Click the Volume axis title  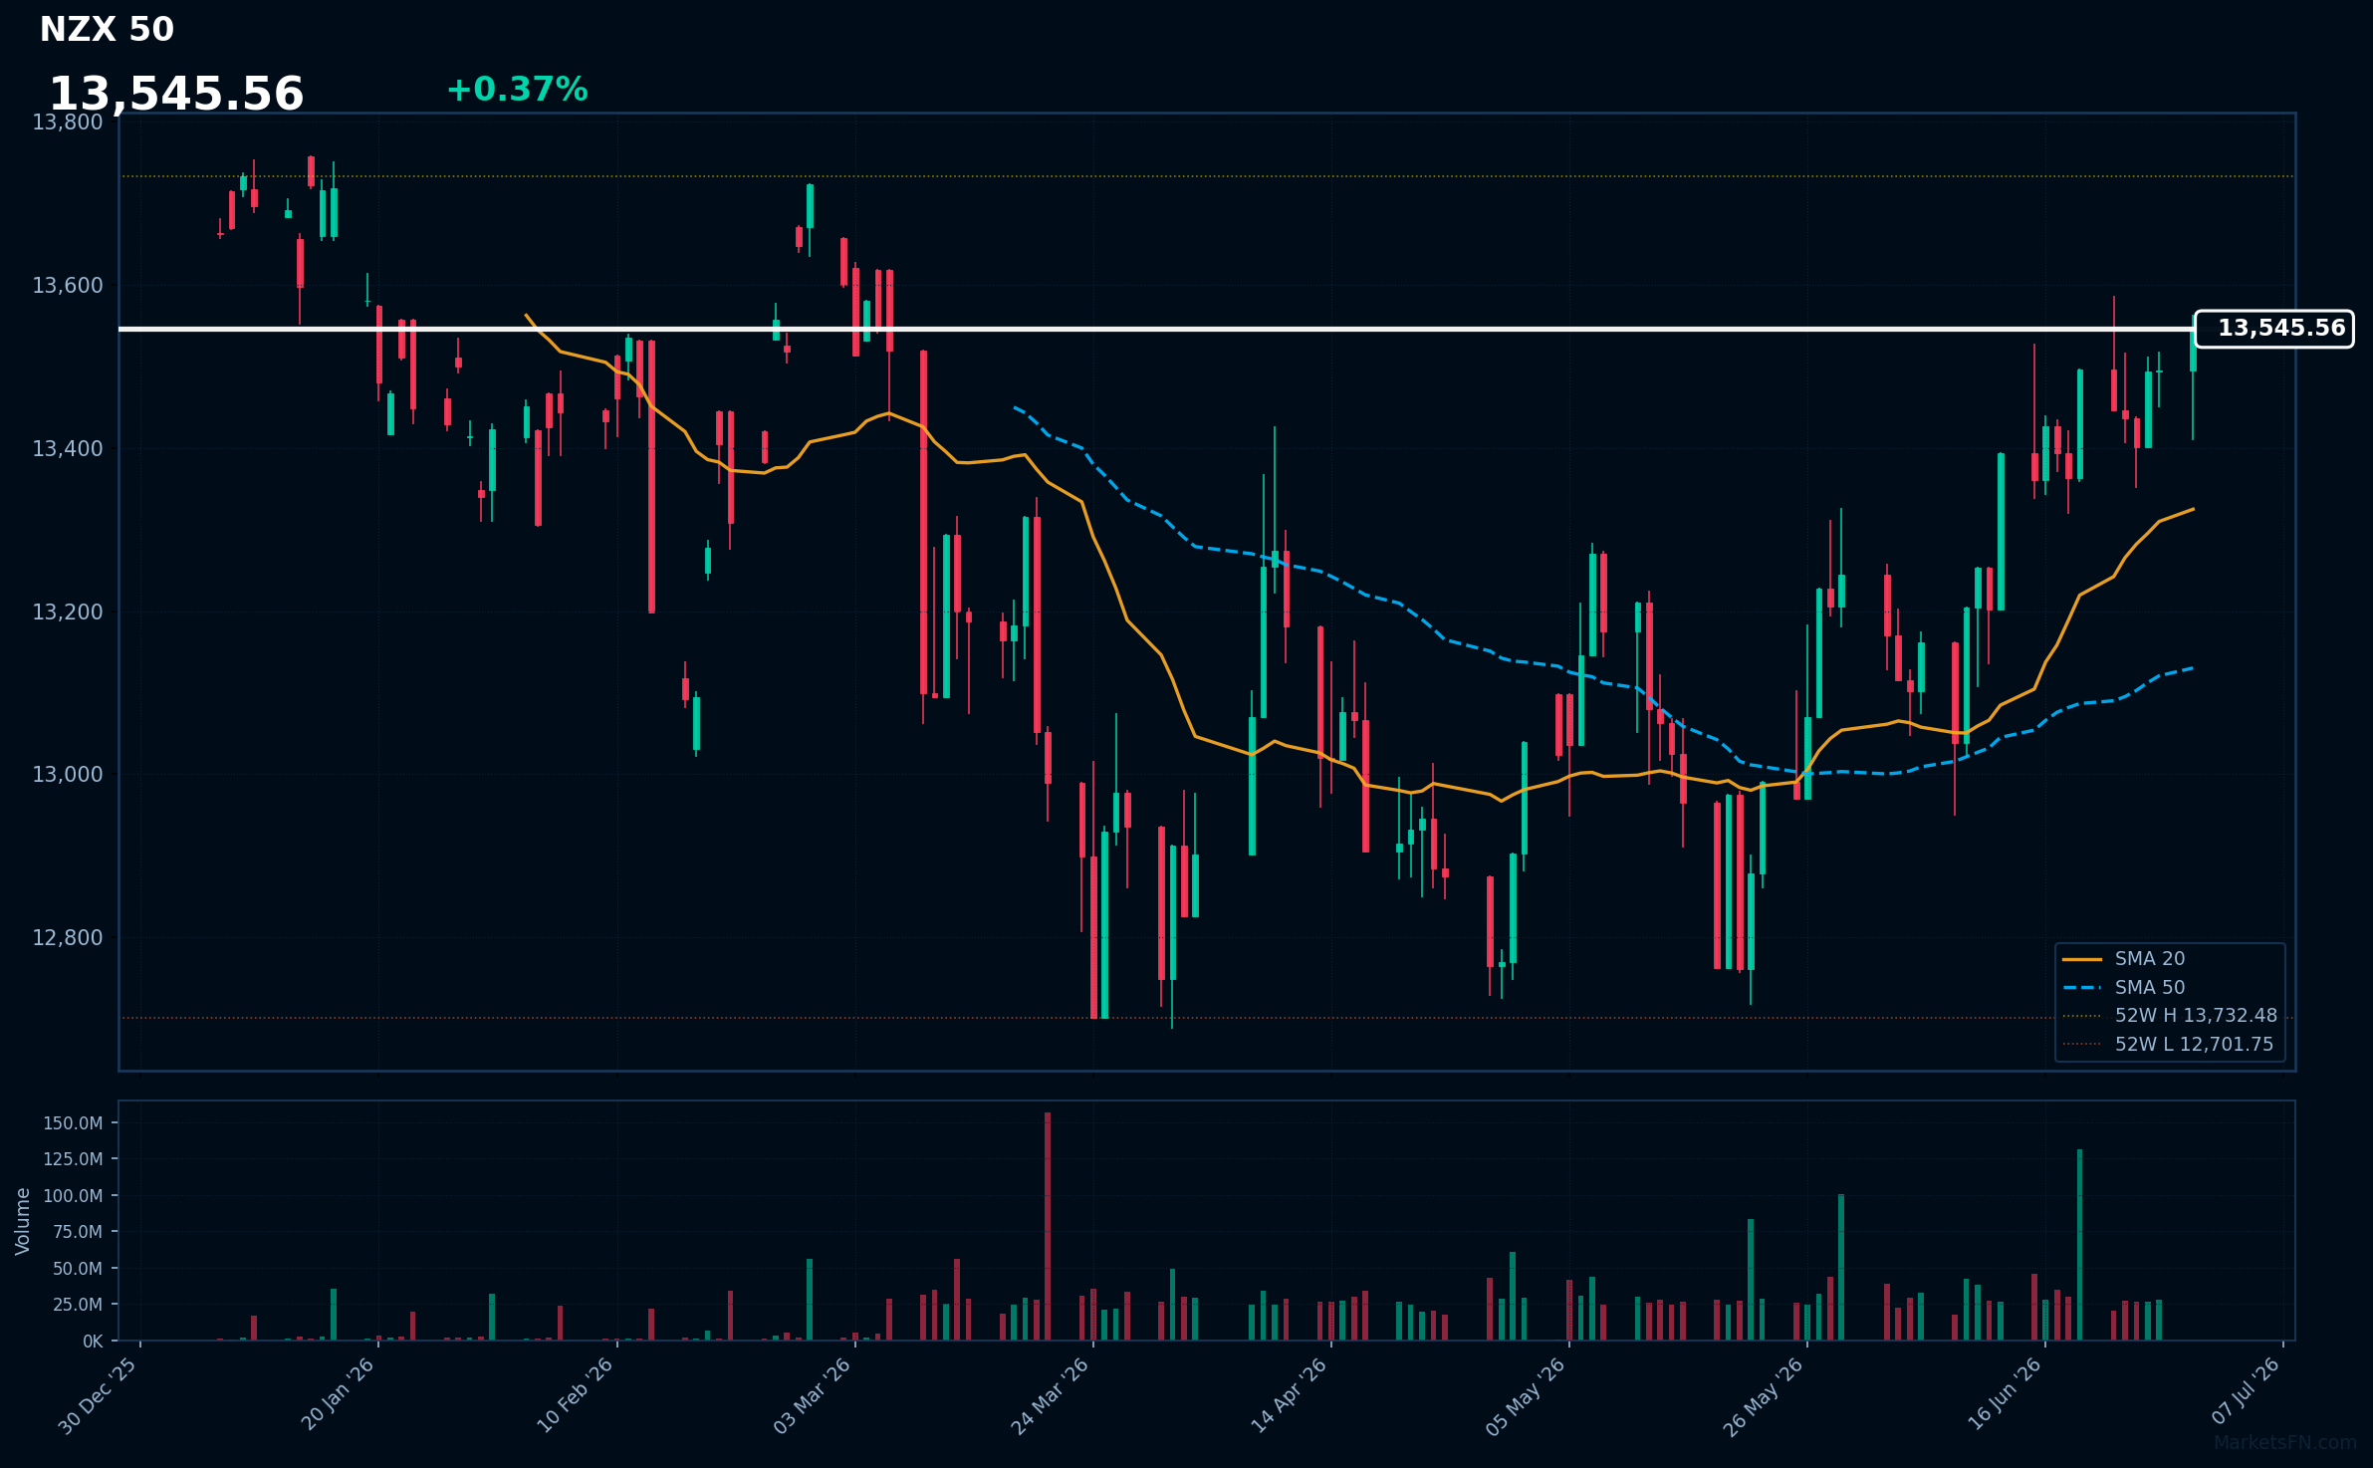(23, 1221)
